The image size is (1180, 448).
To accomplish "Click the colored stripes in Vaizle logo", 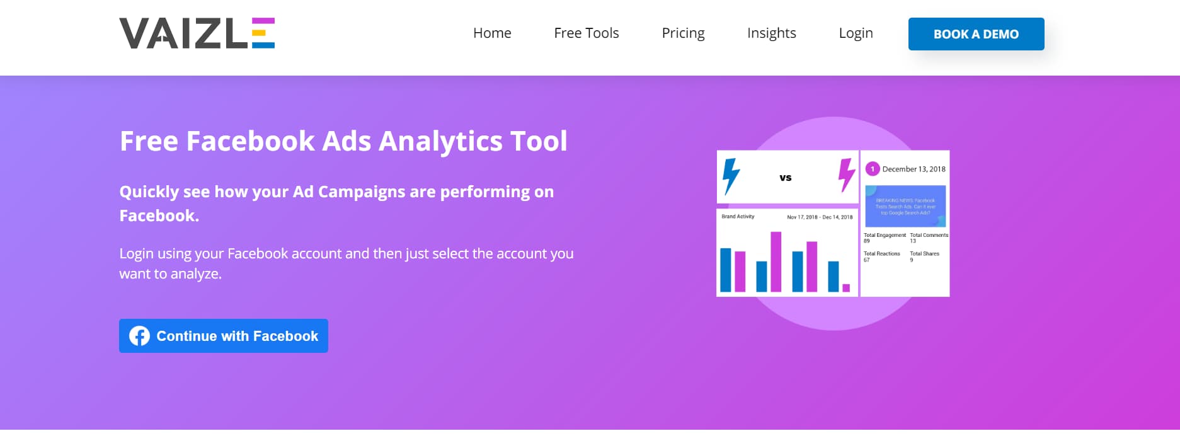I will pos(263,33).
